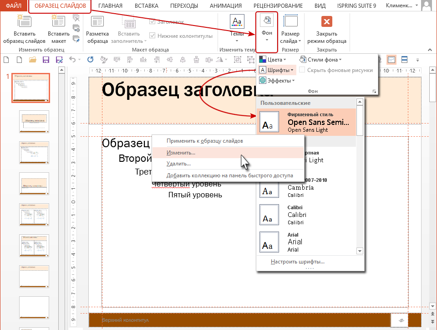Open the Стили фона dropdown
The height and width of the screenshot is (330, 437).
(320, 60)
